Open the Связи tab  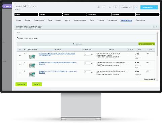(x=92, y=20)
